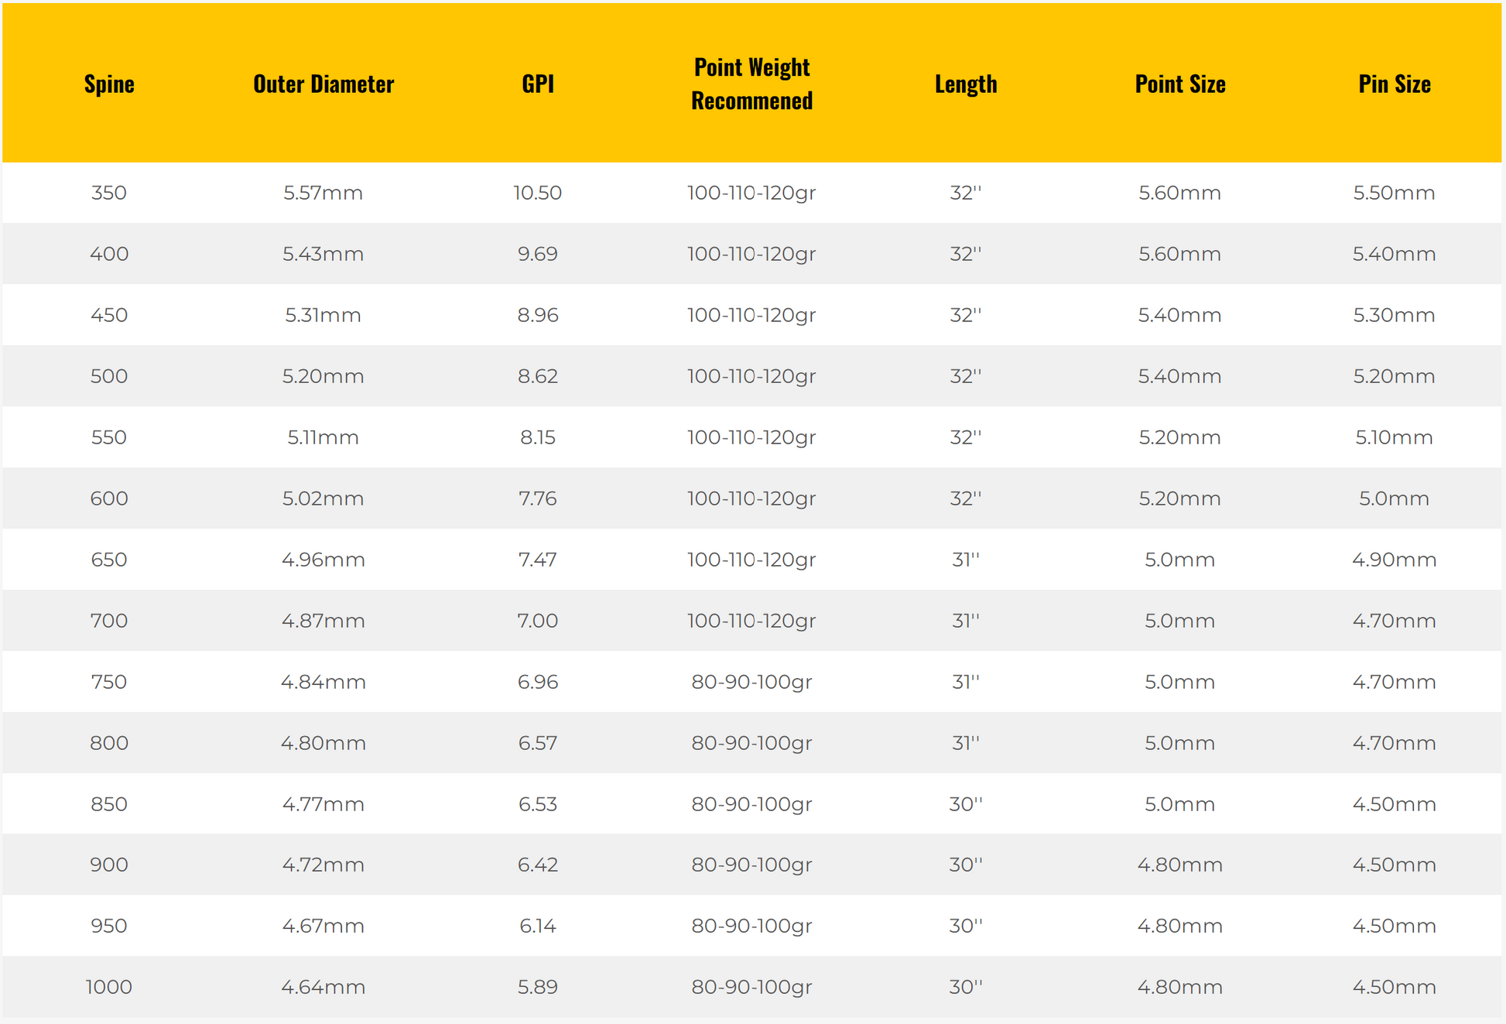The image size is (1506, 1024).
Task: Select the 4.90mm pin size cell
Action: tap(1395, 560)
